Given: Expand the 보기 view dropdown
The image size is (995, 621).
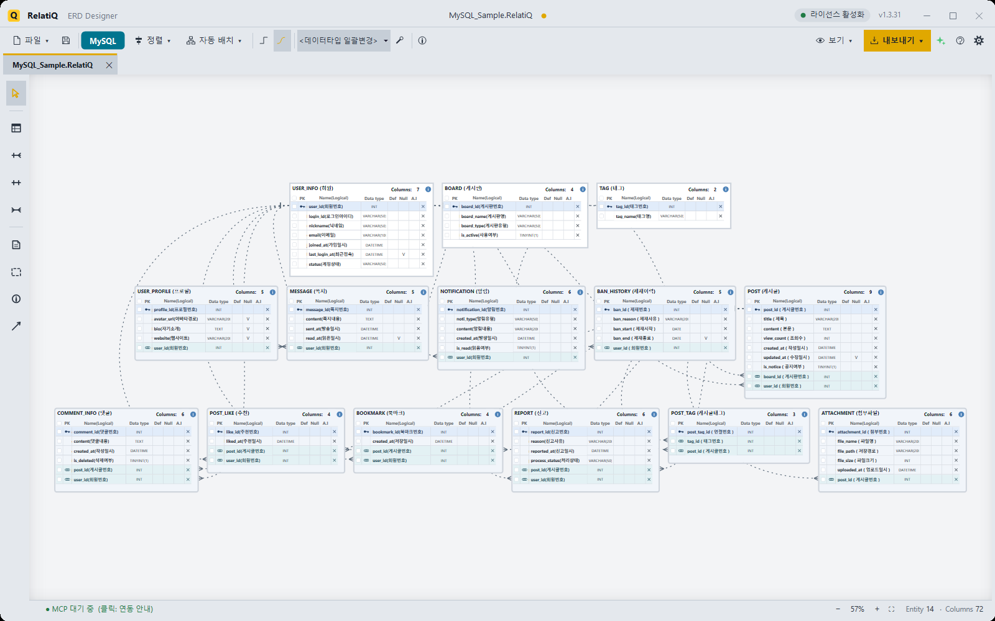Looking at the screenshot, I should pos(834,40).
